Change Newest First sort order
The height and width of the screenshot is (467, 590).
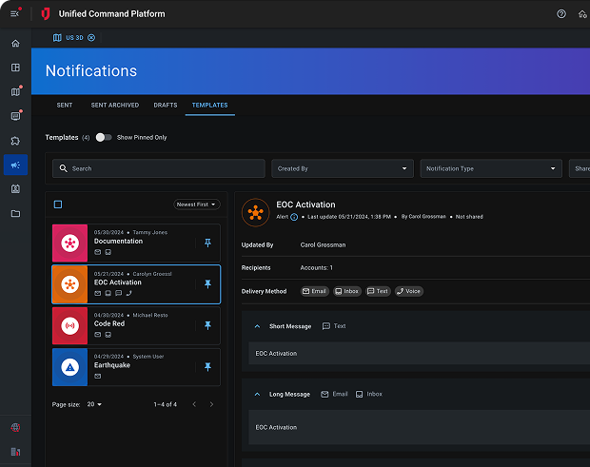[197, 204]
